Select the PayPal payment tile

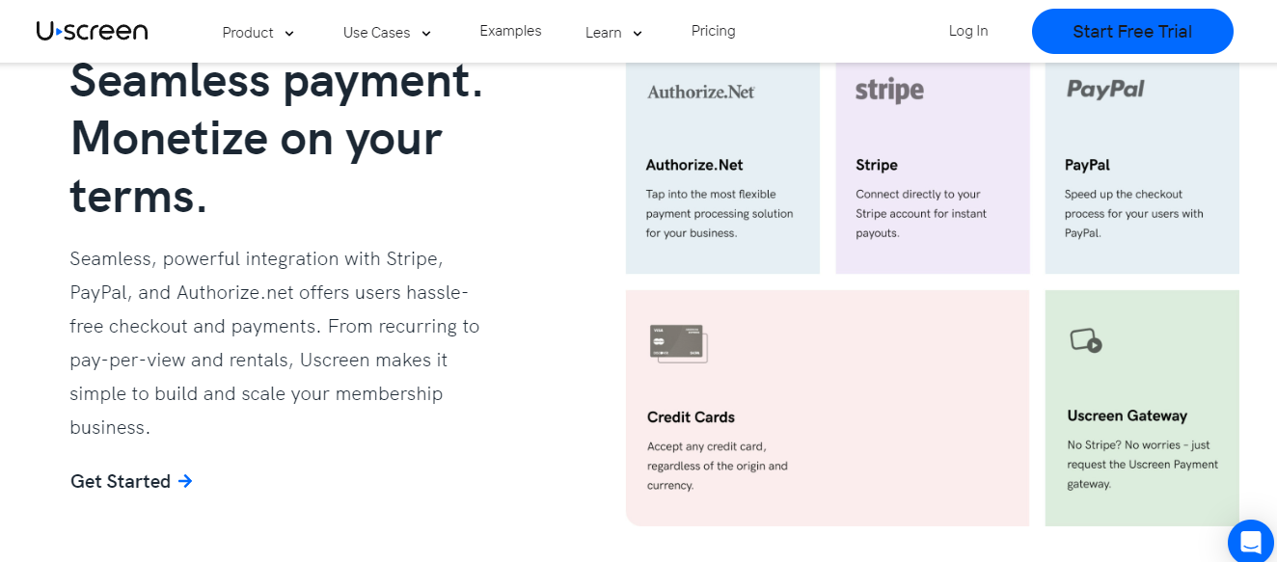[x=1141, y=164]
